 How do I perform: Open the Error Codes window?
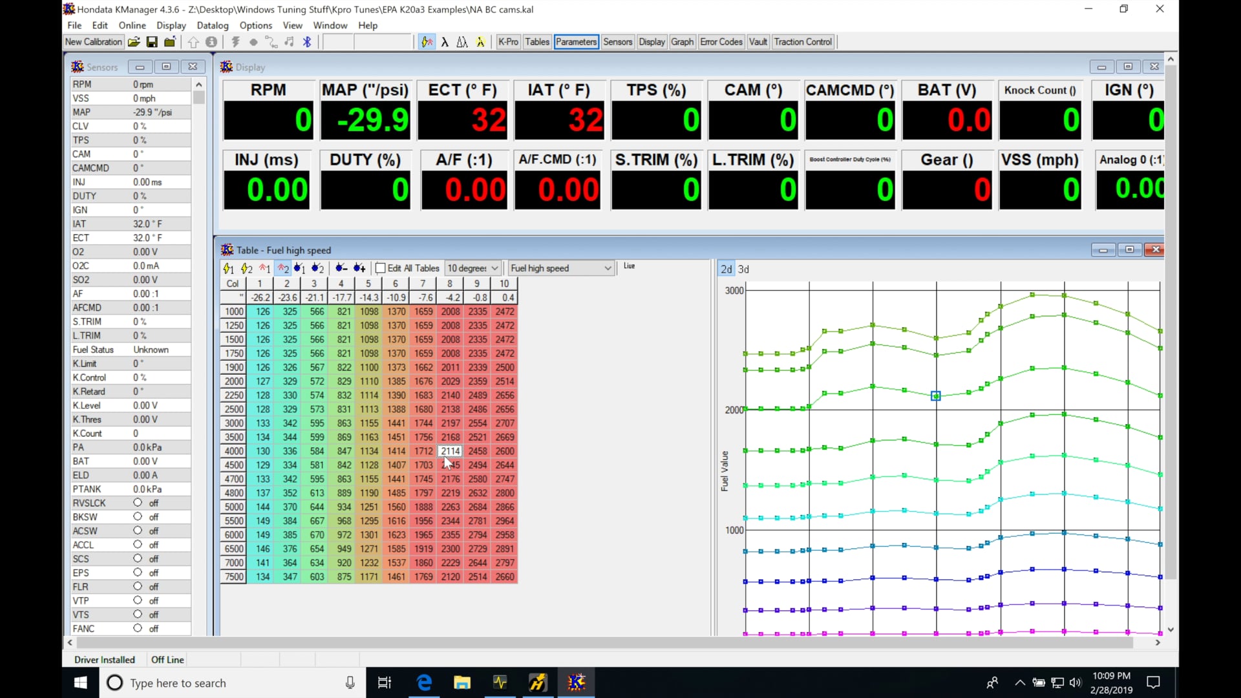tap(721, 41)
